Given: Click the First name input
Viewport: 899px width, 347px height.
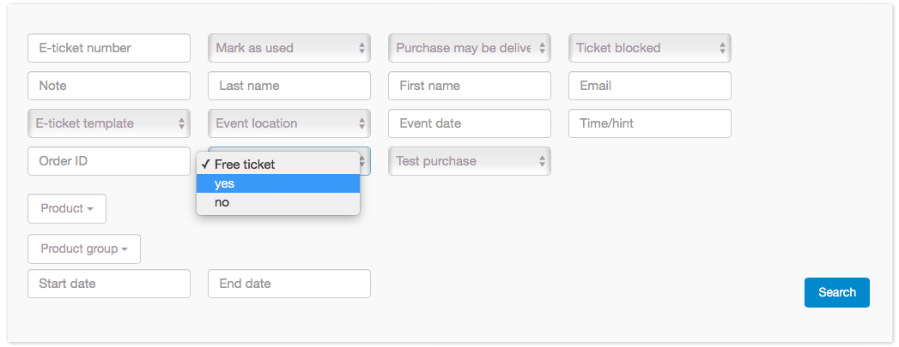Looking at the screenshot, I should 470,86.
